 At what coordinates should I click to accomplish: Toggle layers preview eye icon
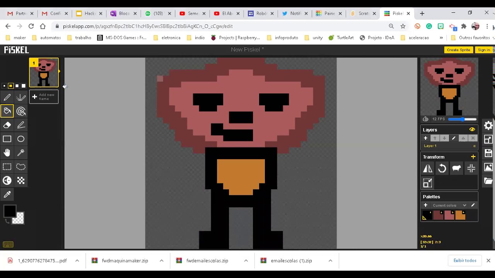(x=472, y=130)
